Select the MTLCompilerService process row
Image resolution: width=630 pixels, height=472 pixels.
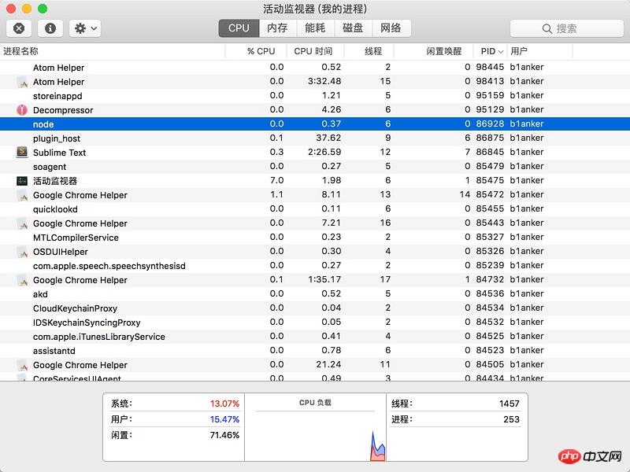[x=315, y=238]
